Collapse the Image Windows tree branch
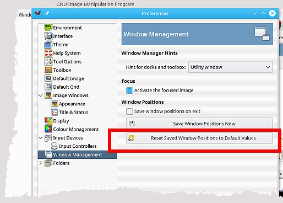This screenshot has height=203, width=283. pos(41,95)
